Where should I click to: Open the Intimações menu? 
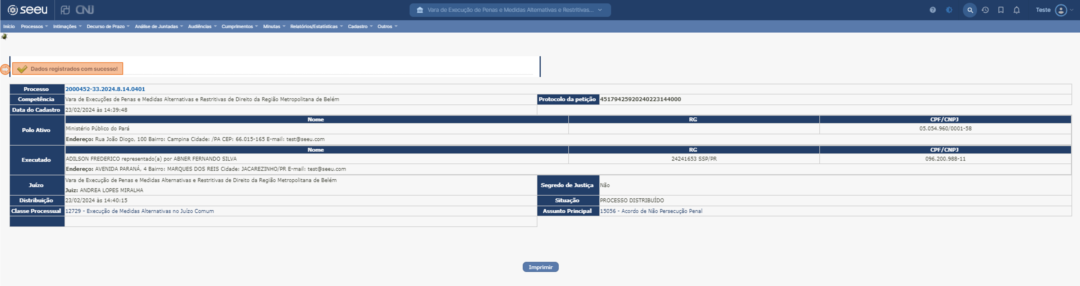click(x=67, y=26)
